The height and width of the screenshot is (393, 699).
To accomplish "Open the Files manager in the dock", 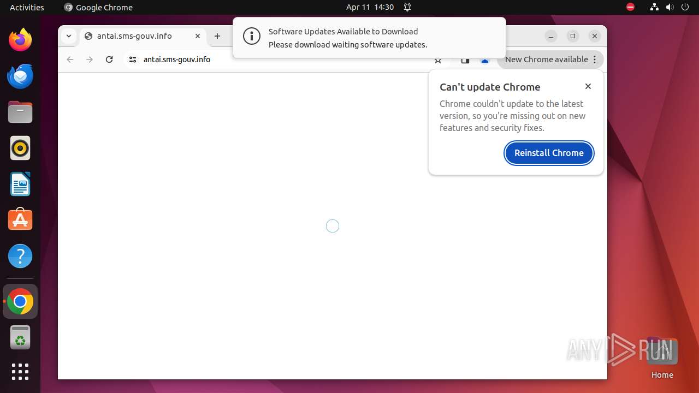I will 20,112.
